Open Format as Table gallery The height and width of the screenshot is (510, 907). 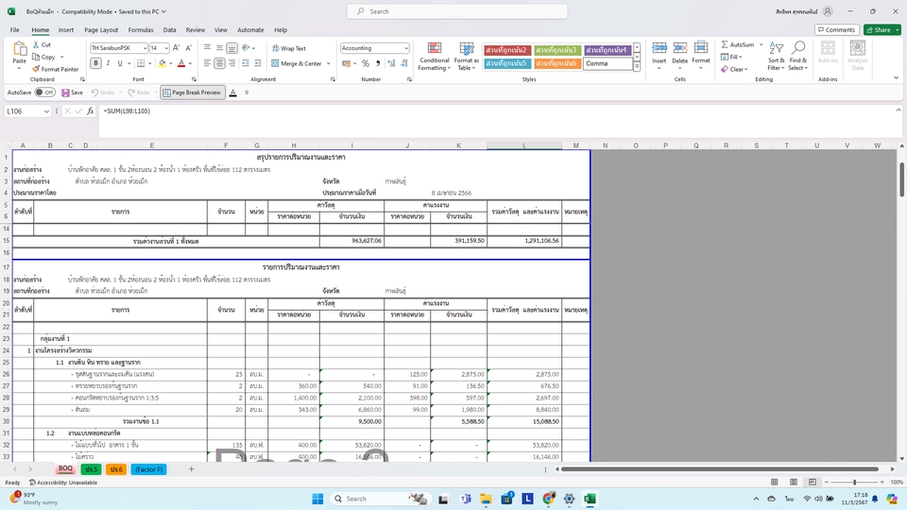(466, 56)
